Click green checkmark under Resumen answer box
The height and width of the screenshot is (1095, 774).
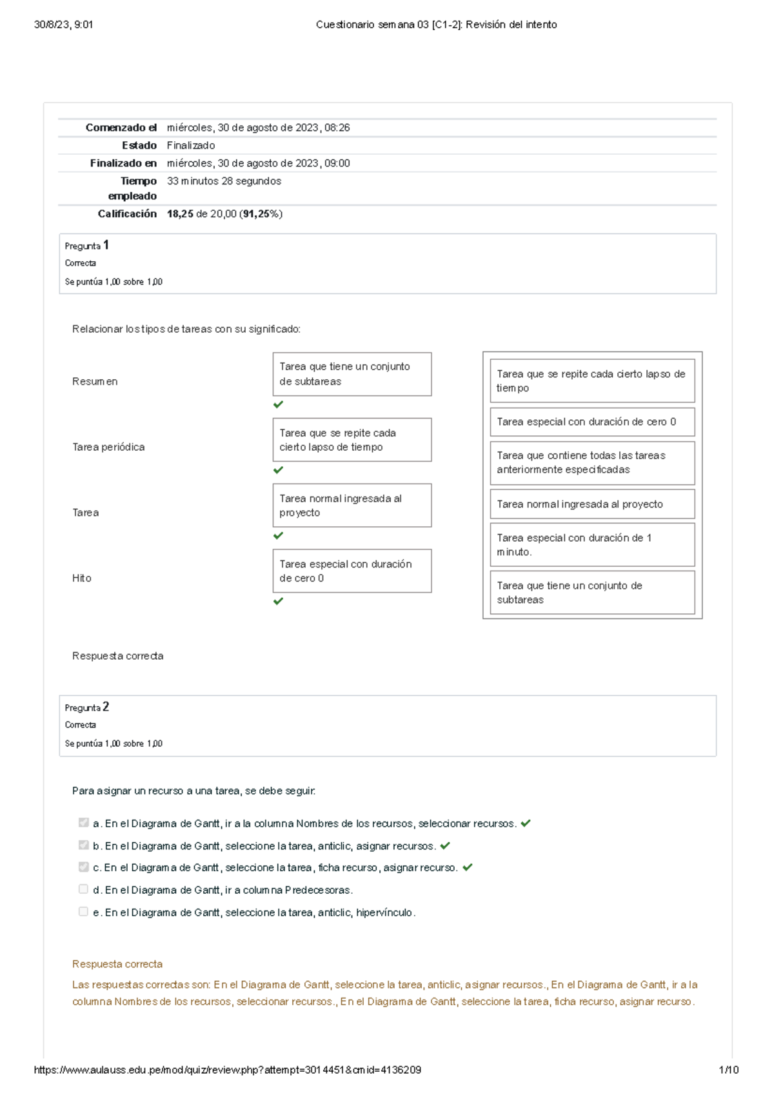[x=278, y=404]
